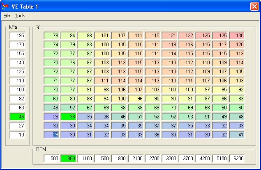Close the VE Table 1 window
This screenshot has width=261, height=170.
(x=254, y=6)
